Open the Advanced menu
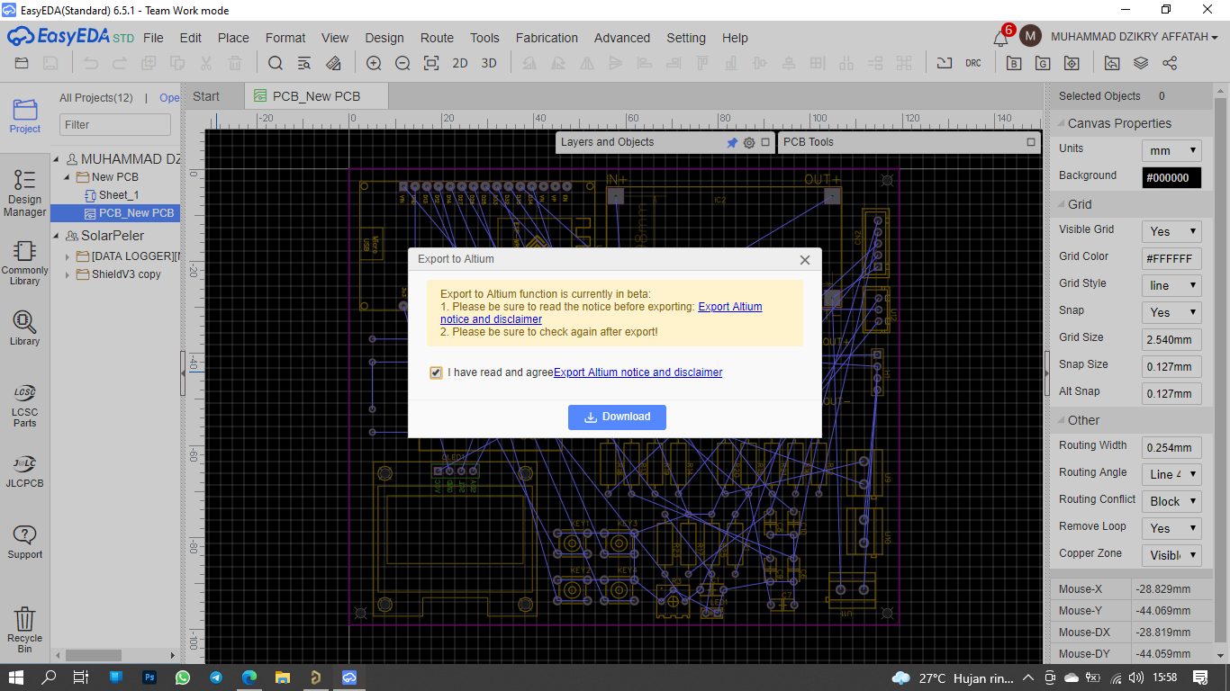The height and width of the screenshot is (691, 1230). click(x=621, y=38)
